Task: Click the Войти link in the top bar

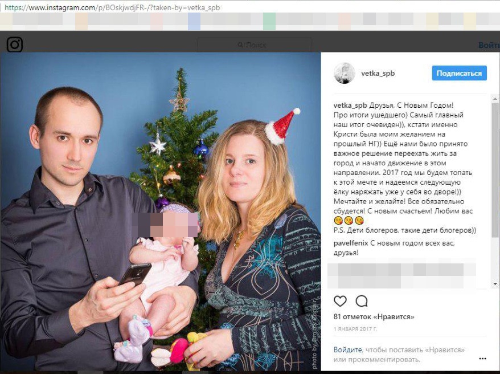Action: coord(489,45)
